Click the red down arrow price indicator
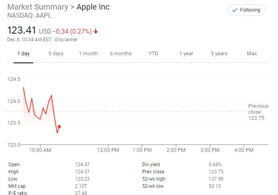The width and height of the screenshot is (278, 195). (x=96, y=32)
